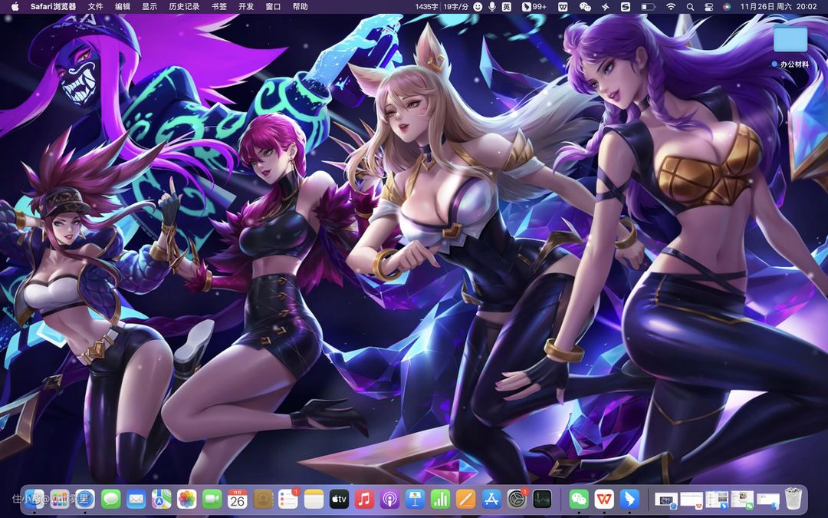Restore minimized WPS window in Dock
The width and height of the screenshot is (828, 518).
click(x=692, y=500)
